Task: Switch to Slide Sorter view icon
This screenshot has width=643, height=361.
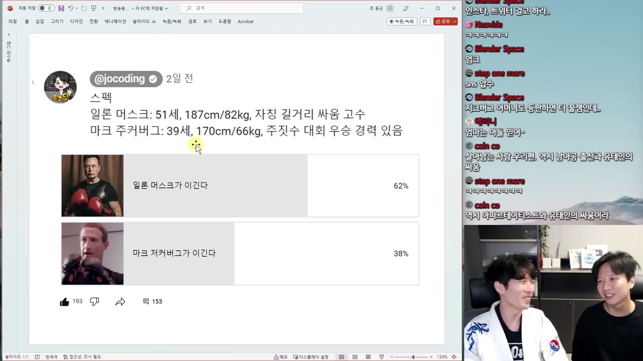Action: tap(355, 357)
